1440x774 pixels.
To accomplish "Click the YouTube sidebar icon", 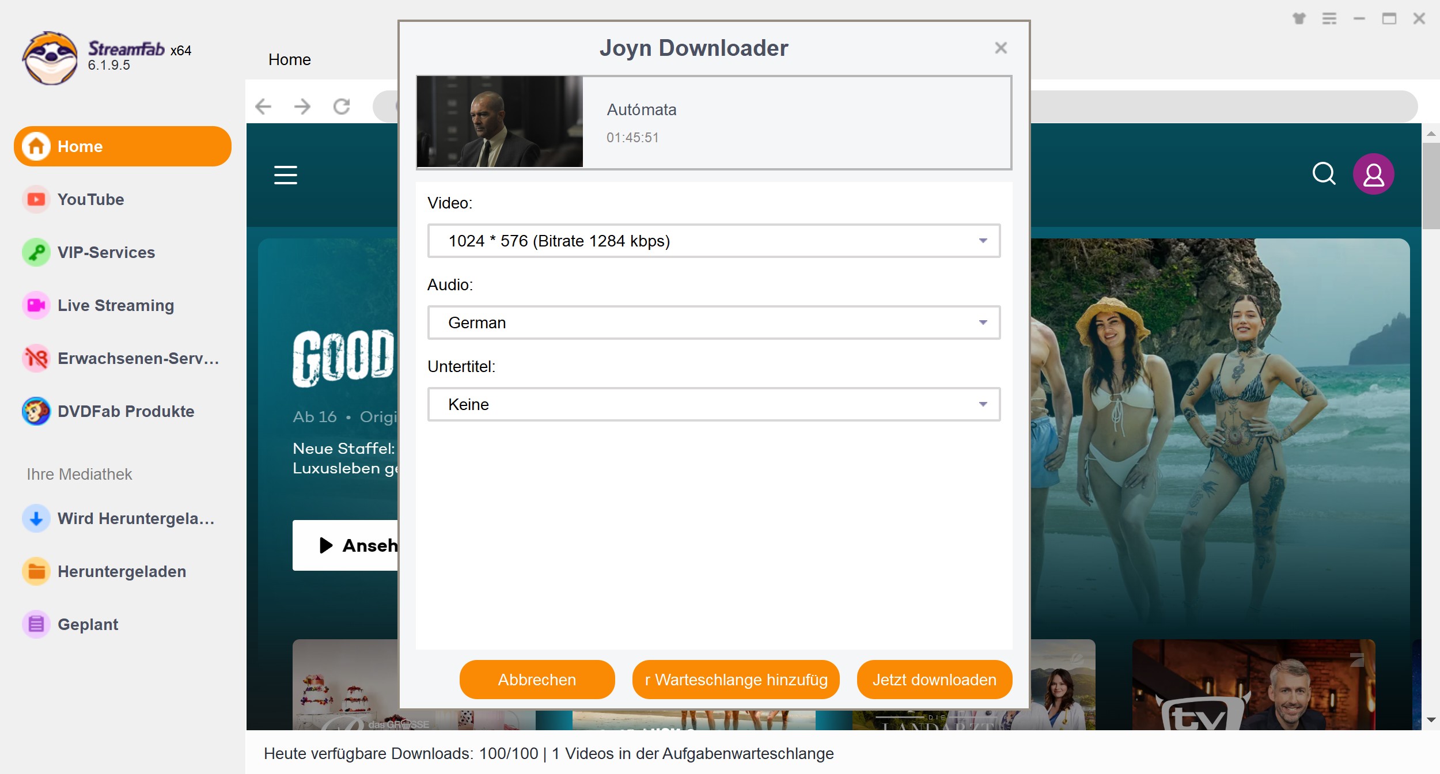I will (x=35, y=199).
